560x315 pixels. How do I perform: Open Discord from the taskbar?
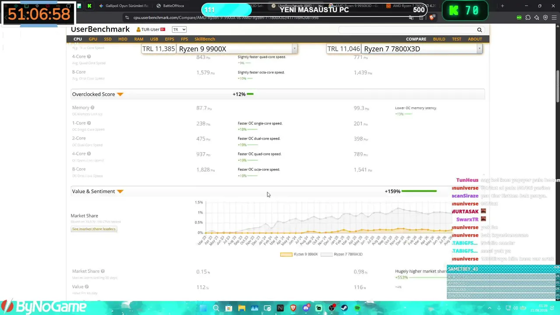pos(306,308)
